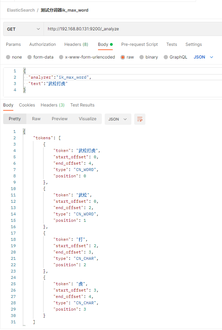Open the request Body tab

[105, 44]
